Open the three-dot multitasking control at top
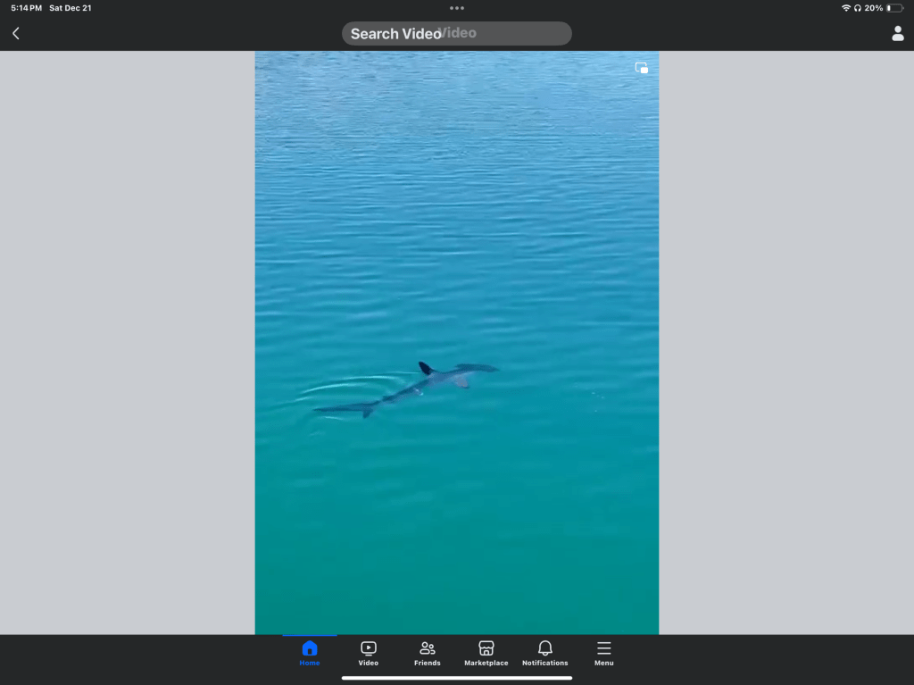The image size is (914, 685). pyautogui.click(x=457, y=8)
